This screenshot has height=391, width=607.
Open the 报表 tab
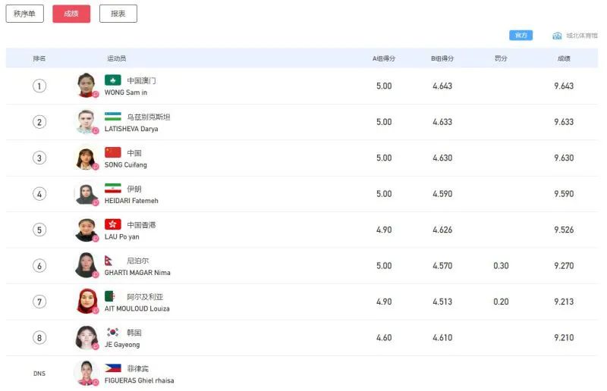118,14
